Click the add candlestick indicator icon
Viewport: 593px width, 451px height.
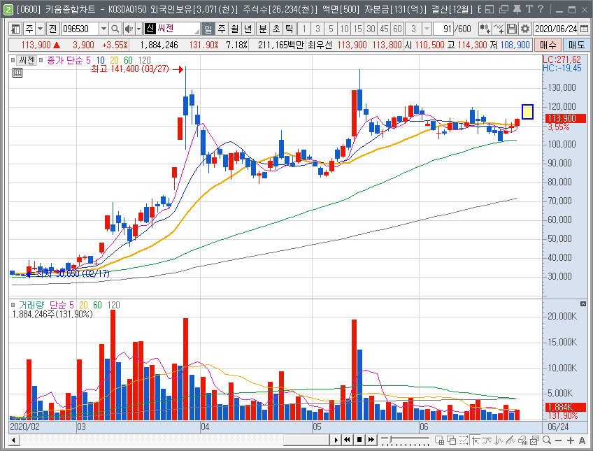tap(485, 29)
